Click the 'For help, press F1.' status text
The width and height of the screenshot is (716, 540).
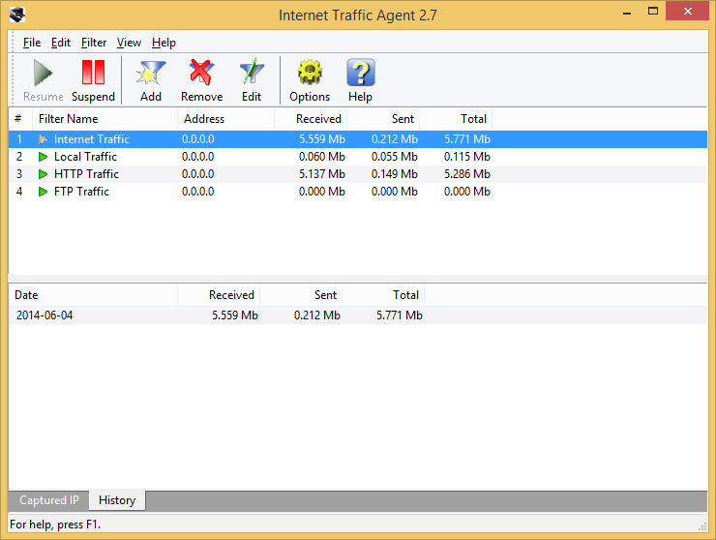[x=55, y=525]
